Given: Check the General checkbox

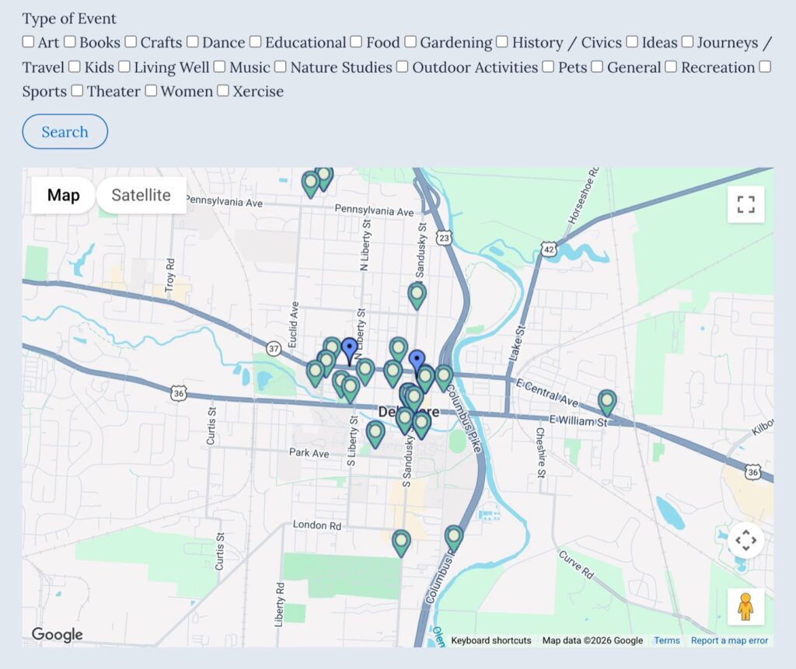Looking at the screenshot, I should pos(597,67).
